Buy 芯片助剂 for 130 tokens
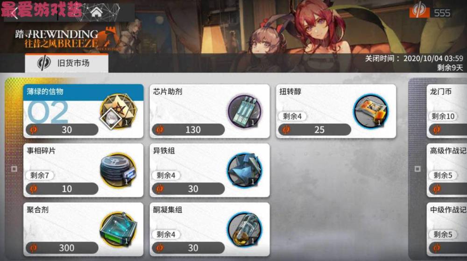 (x=188, y=130)
